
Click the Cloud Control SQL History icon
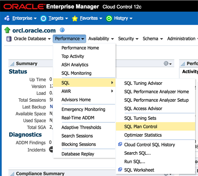[120, 145]
